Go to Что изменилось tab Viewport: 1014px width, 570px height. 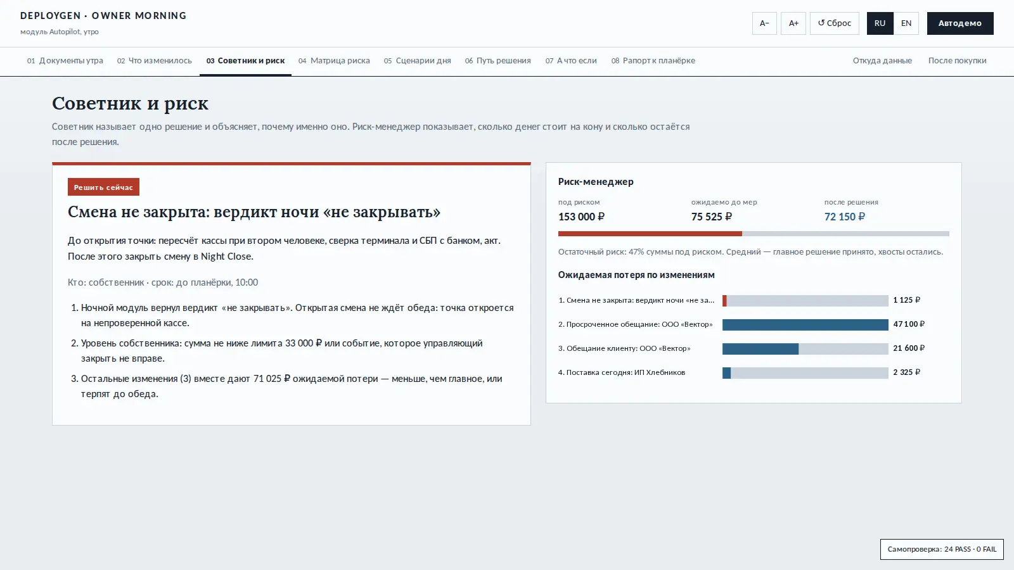[155, 61]
